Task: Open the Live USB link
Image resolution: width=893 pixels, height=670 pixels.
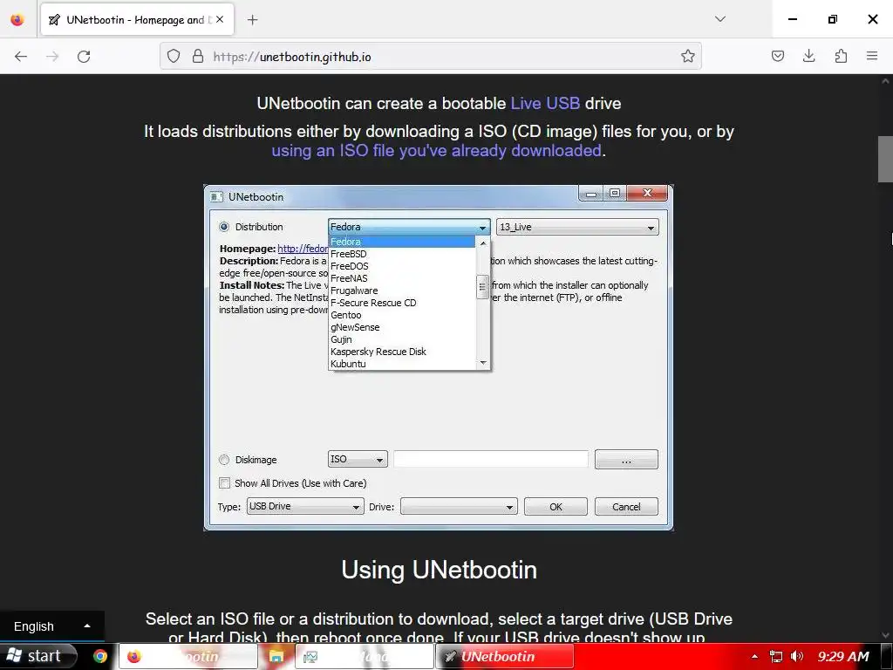Action: point(545,103)
